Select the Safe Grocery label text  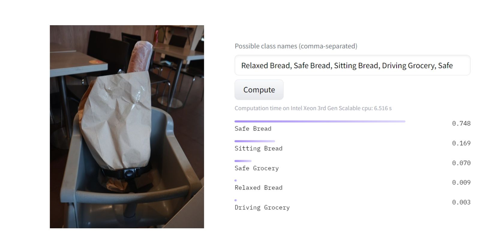(x=256, y=168)
